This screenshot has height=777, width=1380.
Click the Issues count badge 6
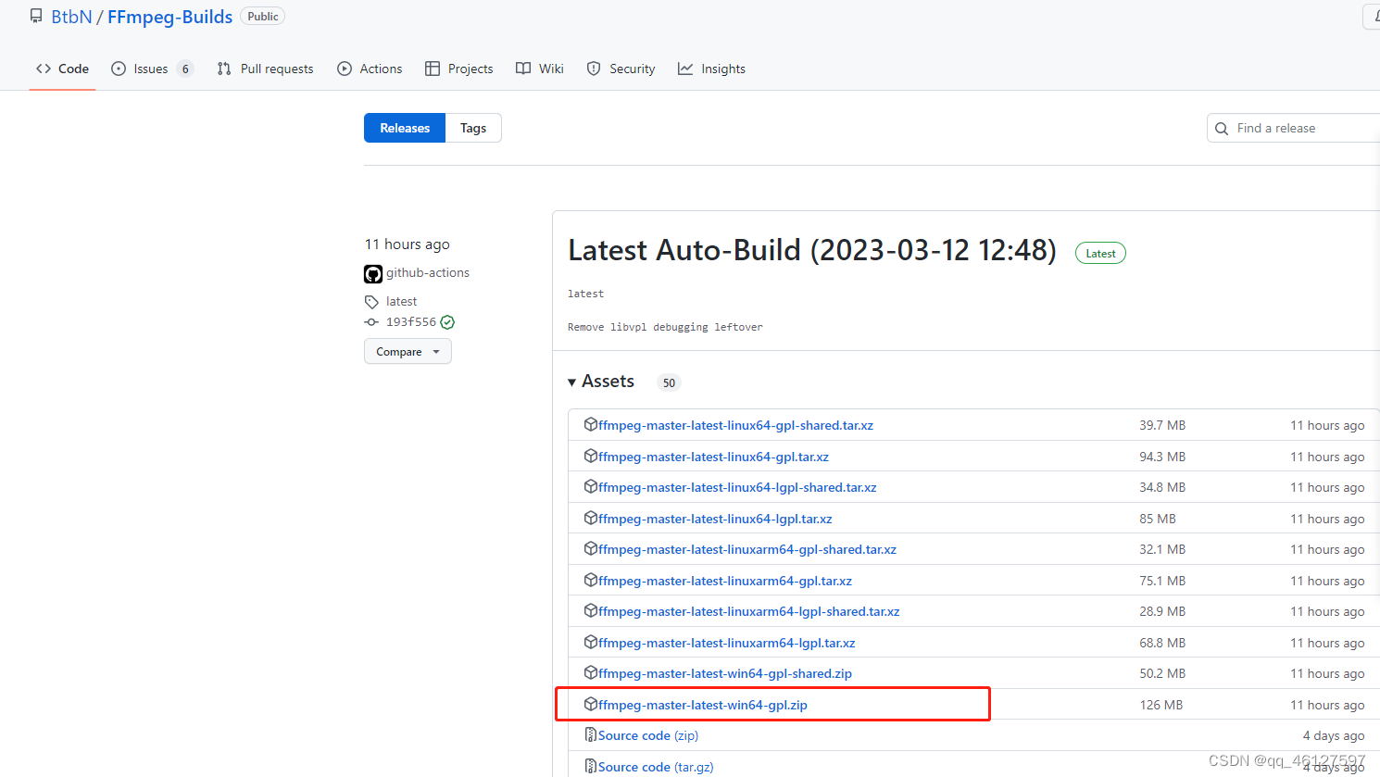pyautogui.click(x=185, y=69)
